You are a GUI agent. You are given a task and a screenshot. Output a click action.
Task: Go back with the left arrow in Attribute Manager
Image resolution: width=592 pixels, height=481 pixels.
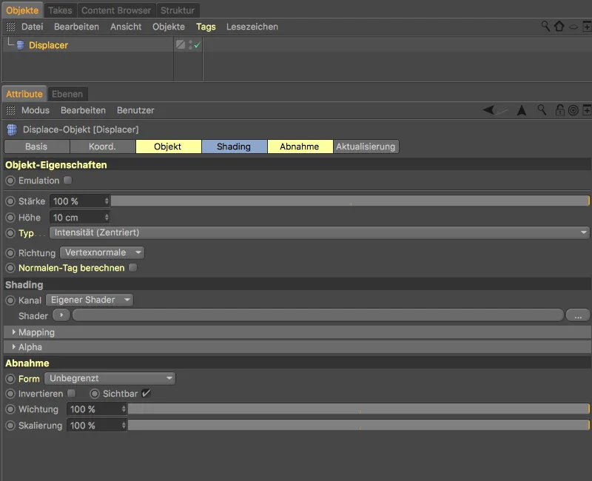click(x=488, y=110)
